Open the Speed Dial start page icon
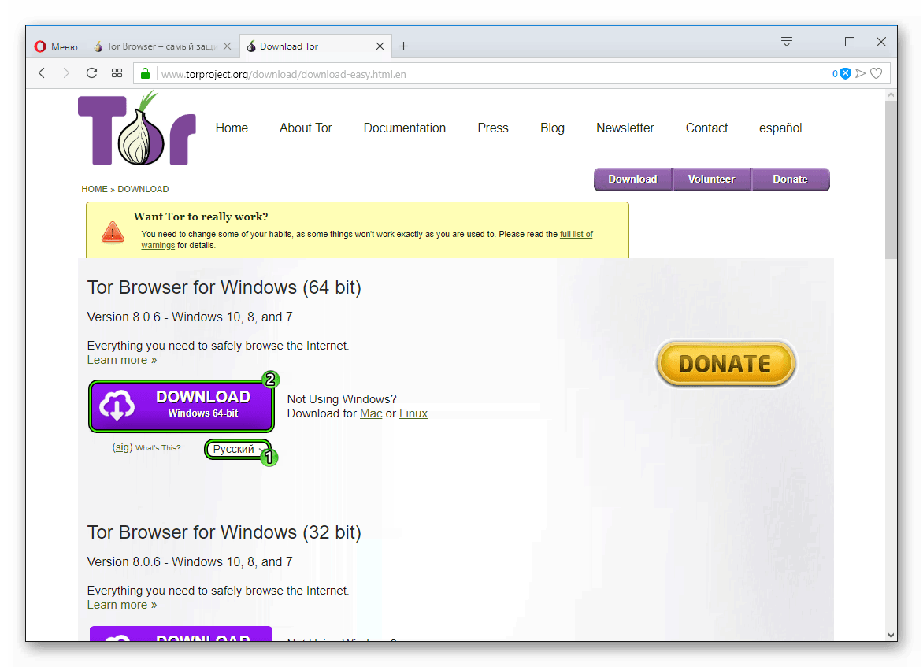923x667 pixels. click(x=117, y=73)
